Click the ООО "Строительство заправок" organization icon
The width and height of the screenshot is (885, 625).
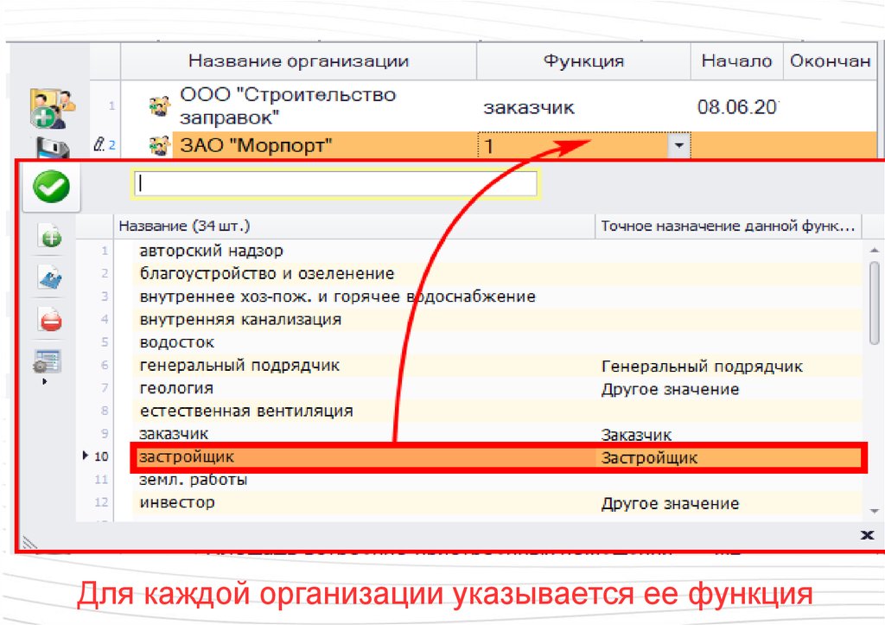point(159,107)
